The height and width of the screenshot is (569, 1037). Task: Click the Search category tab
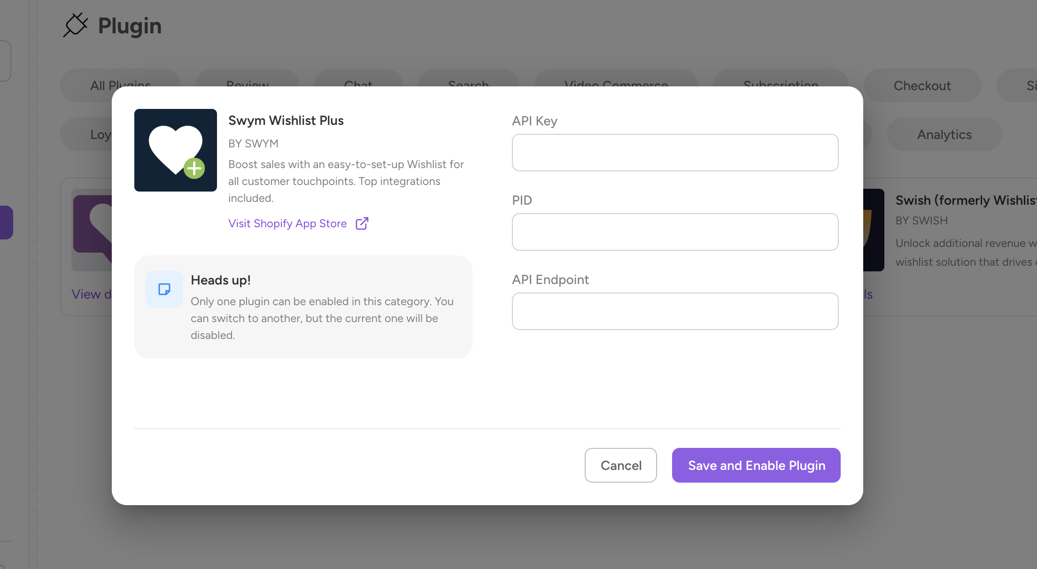pyautogui.click(x=468, y=79)
